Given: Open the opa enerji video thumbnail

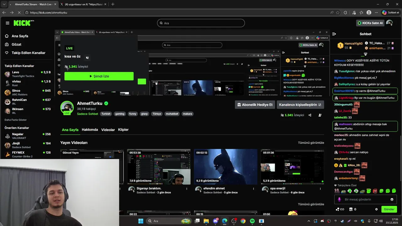Looking at the screenshot, I should pos(292,167).
